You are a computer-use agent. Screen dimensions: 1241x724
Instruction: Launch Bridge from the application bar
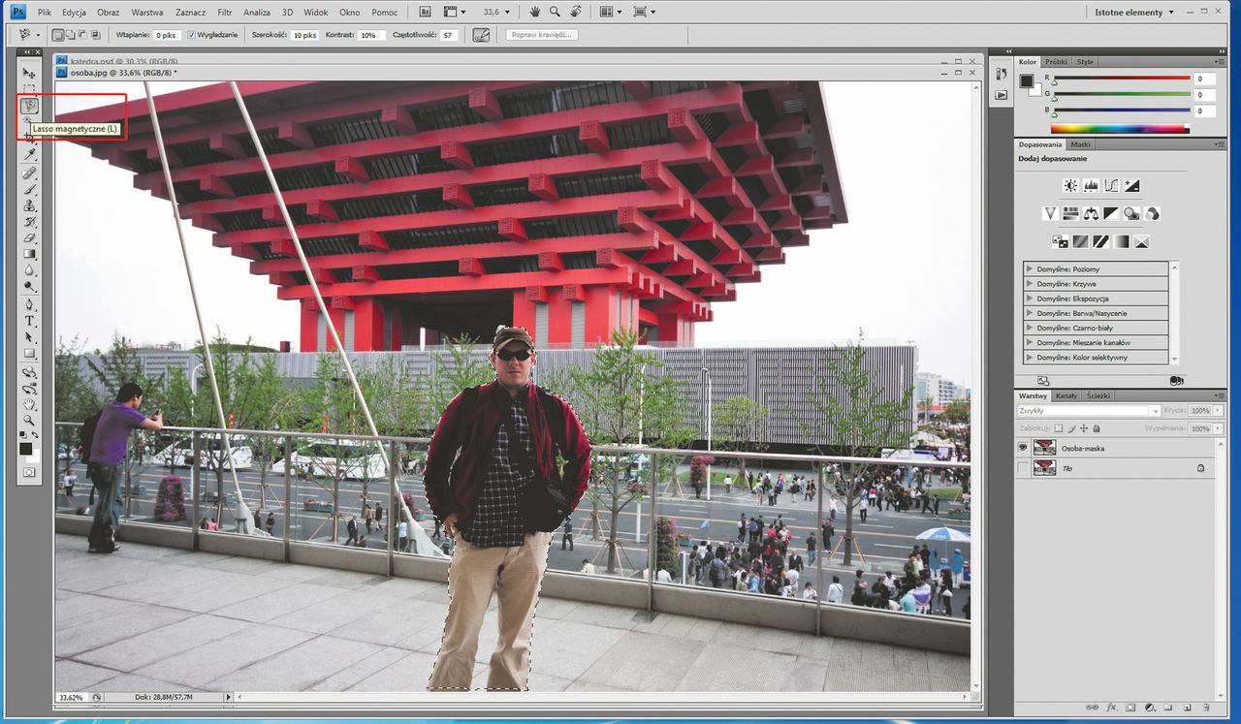pyautogui.click(x=427, y=12)
